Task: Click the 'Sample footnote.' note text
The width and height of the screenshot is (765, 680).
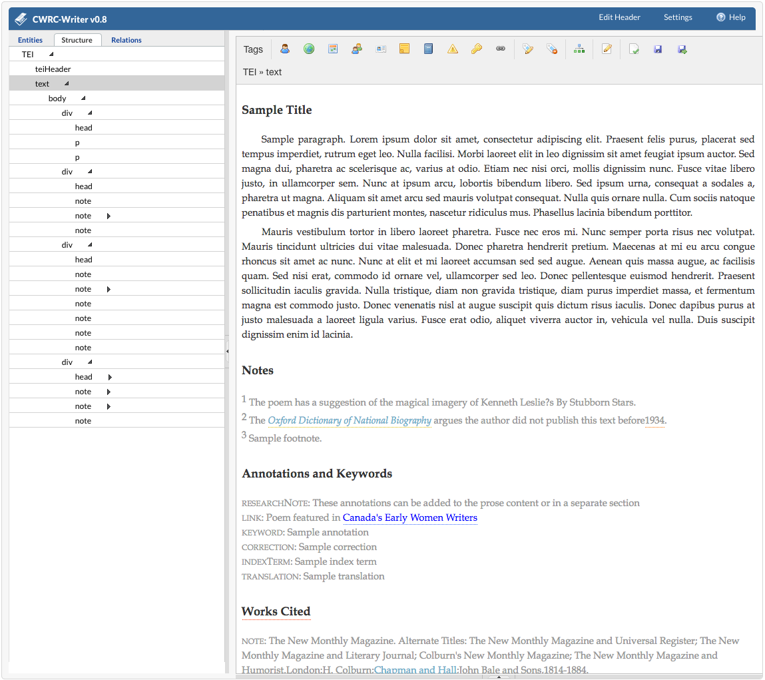Action: pyautogui.click(x=285, y=438)
